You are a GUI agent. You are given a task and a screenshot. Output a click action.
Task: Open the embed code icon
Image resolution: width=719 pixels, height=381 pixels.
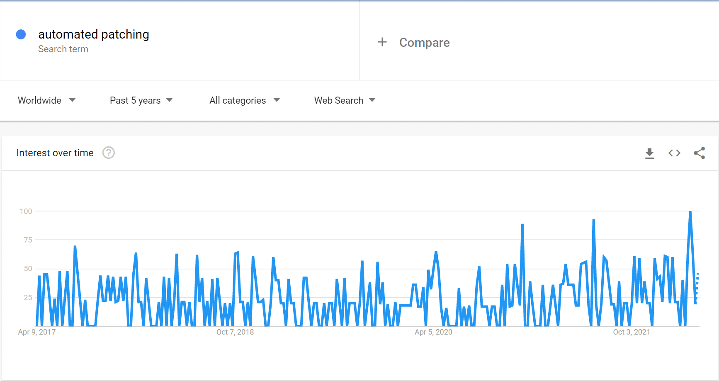click(674, 153)
